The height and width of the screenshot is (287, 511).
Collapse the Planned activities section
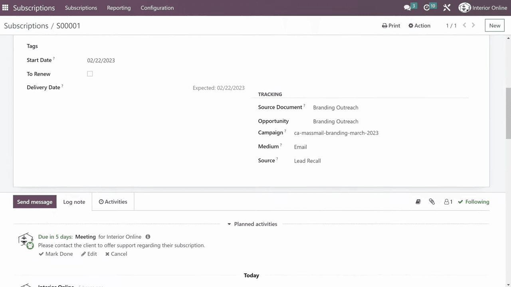[252, 224]
